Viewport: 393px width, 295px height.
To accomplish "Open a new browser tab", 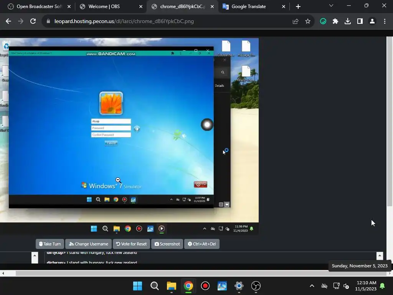I will (x=298, y=7).
